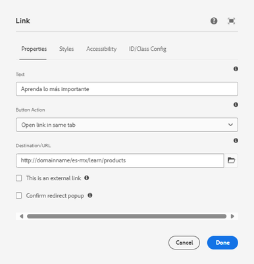This screenshot has width=254, height=264.
Task: Click info icon beside Confirm redirect popup
Action: pos(90,195)
